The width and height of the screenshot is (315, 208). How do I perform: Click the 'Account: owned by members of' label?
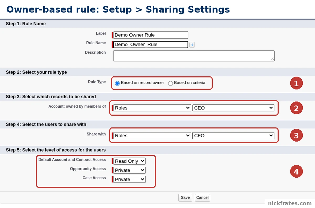point(77,106)
